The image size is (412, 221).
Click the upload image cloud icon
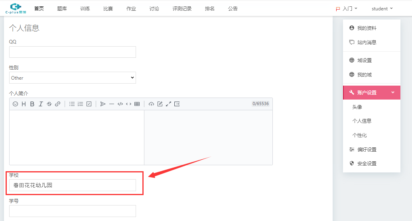pos(151,104)
